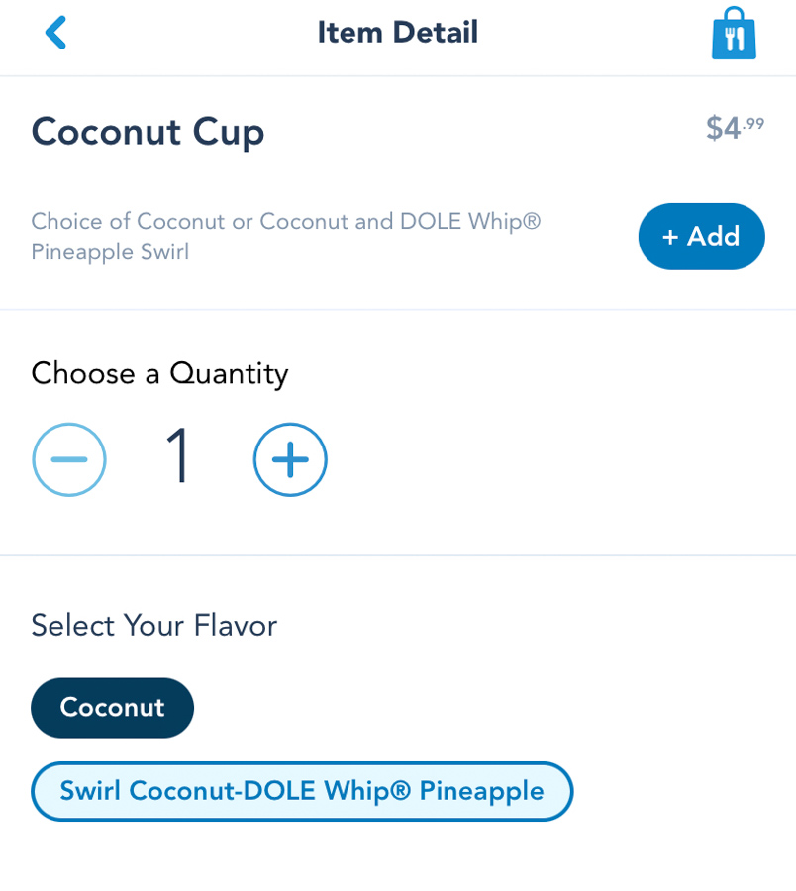Tap the word "Pineapple" in swirl option
This screenshot has height=891, width=796.
(x=481, y=791)
